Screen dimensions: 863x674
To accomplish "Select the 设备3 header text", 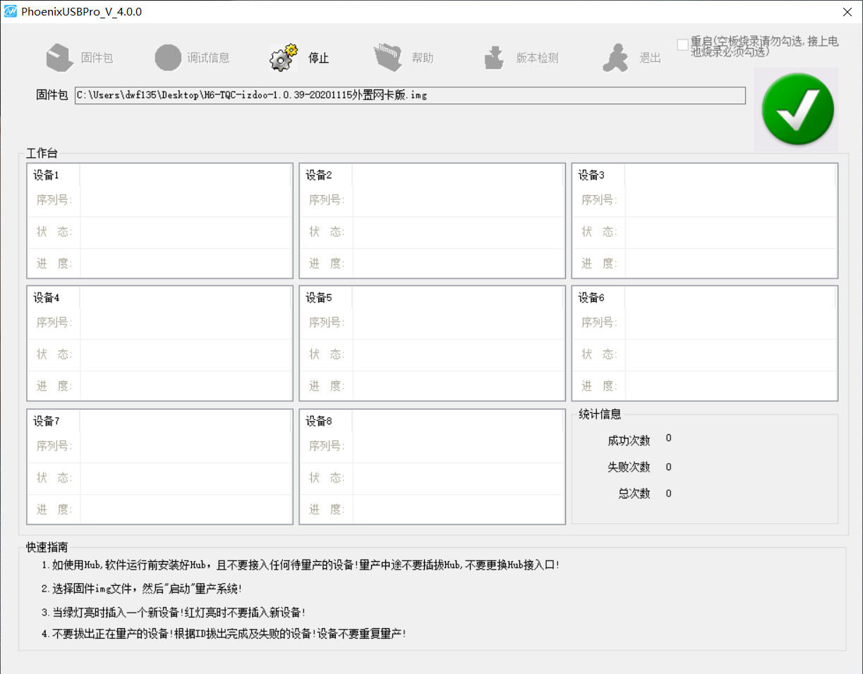I will pyautogui.click(x=591, y=176).
